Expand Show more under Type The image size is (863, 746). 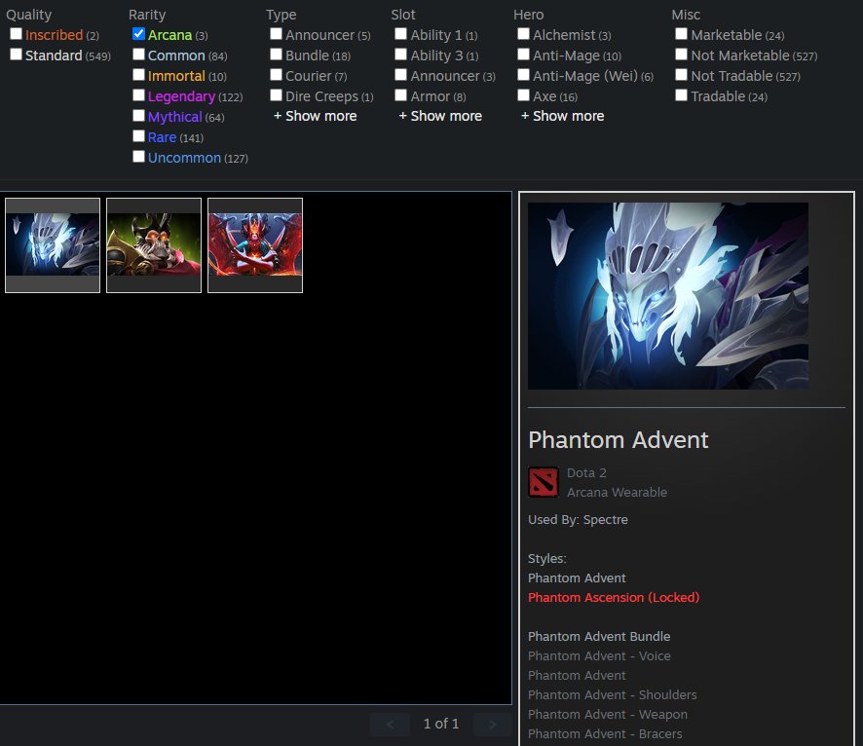coord(316,116)
